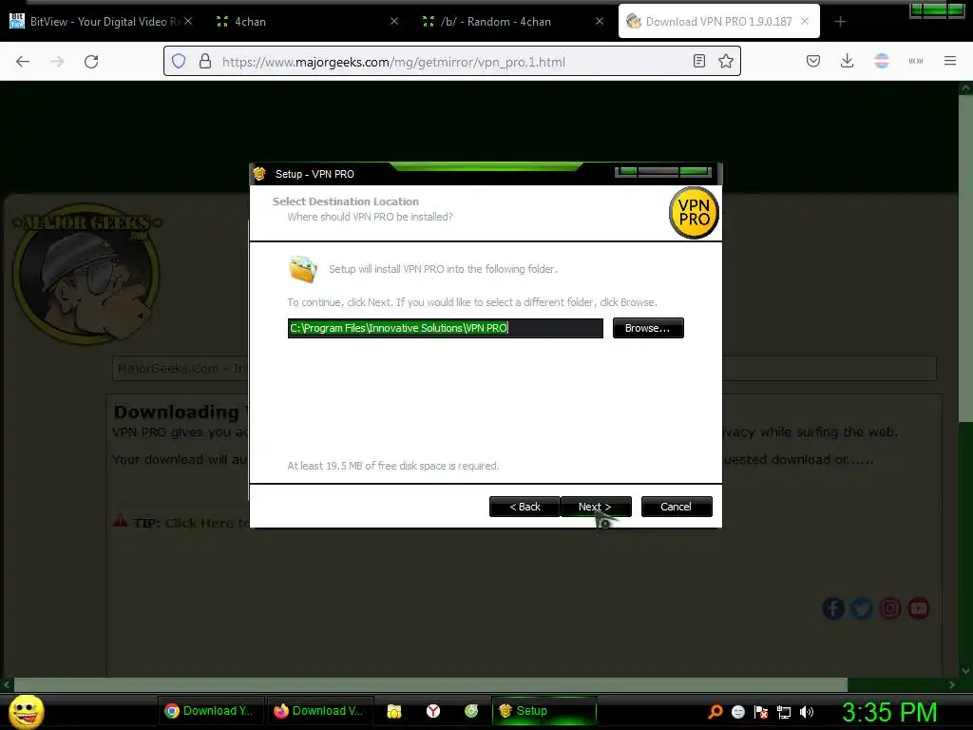This screenshot has width=973, height=730.
Task: Click the setup title bar icon
Action: point(260,174)
